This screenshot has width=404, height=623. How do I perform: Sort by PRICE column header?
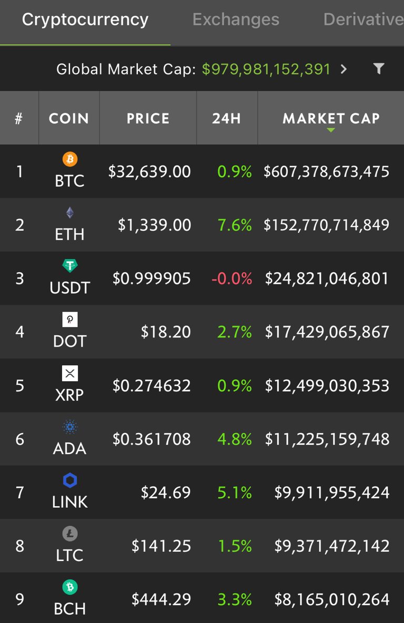click(148, 118)
